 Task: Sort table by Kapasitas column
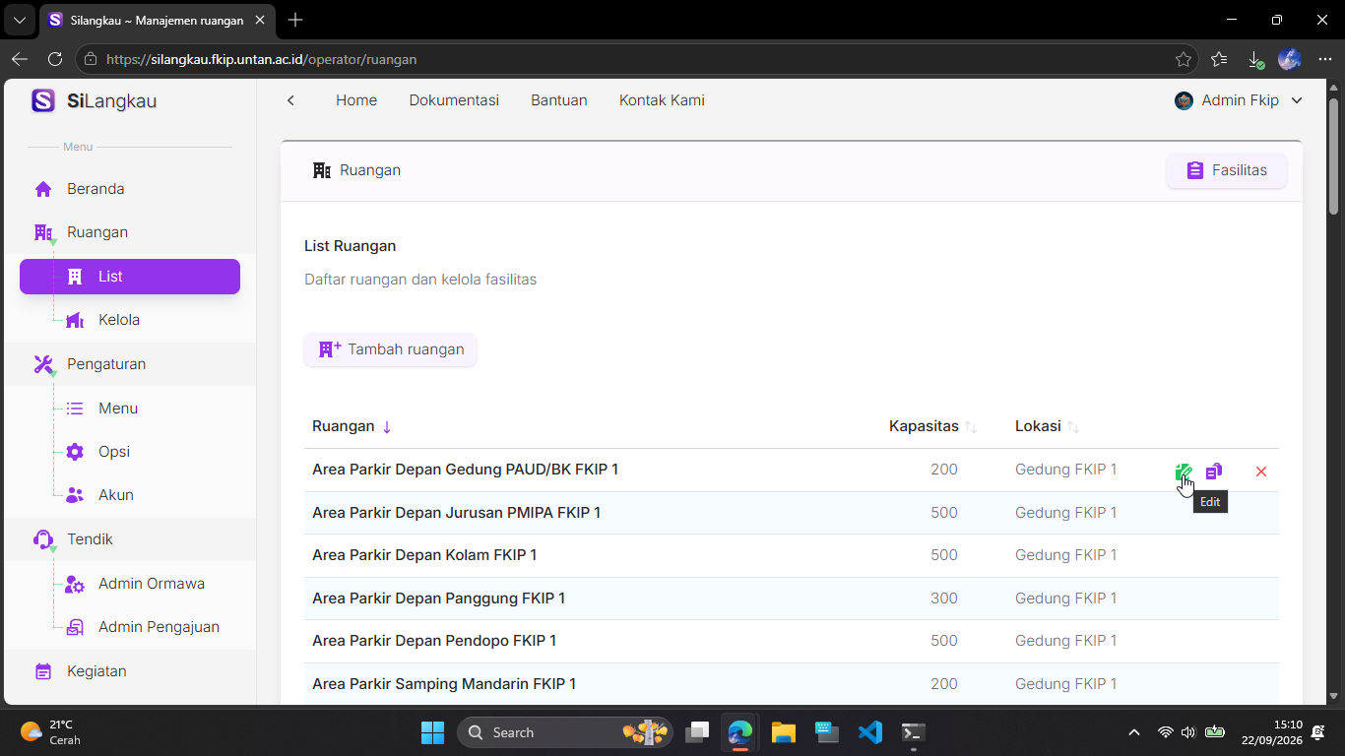pyautogui.click(x=933, y=426)
